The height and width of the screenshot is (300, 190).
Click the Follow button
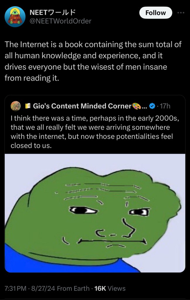[155, 13]
